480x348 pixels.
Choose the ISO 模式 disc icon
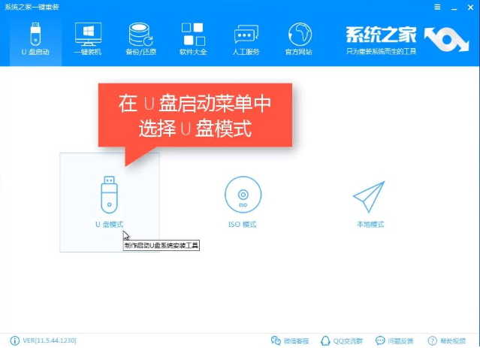tap(243, 195)
